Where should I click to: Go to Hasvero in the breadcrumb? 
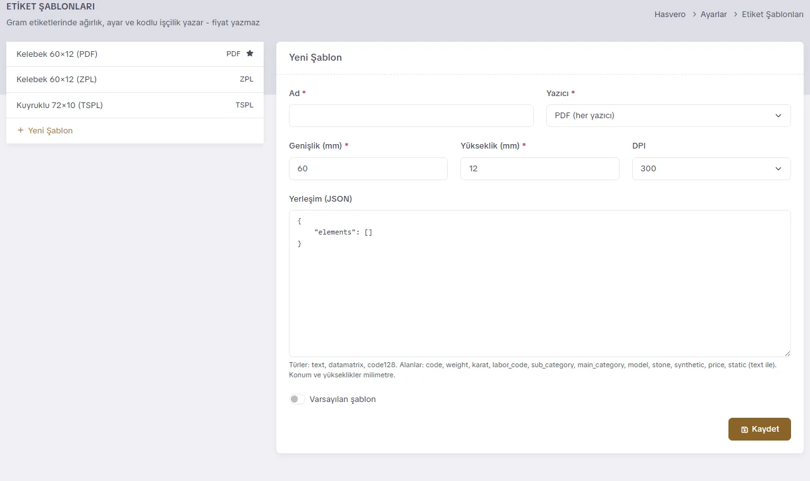point(670,14)
